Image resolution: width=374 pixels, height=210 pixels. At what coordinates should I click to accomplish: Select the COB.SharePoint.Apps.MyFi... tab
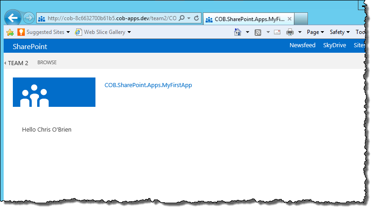coord(248,19)
